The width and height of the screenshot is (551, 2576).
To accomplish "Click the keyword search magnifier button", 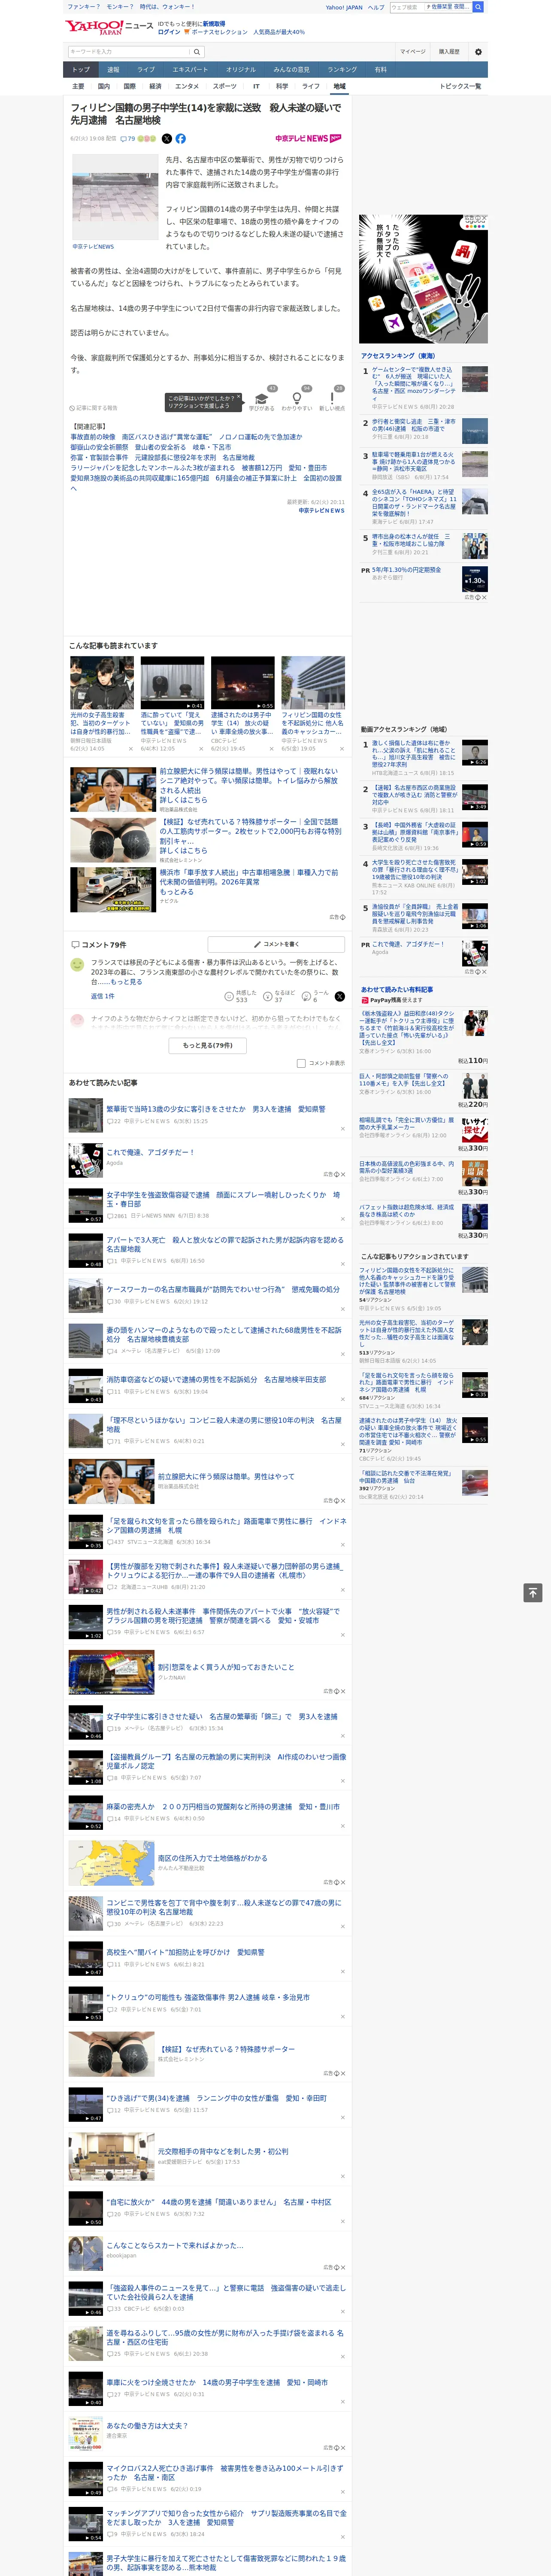I will point(197,52).
